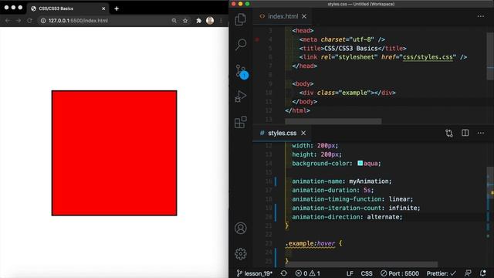Click the Port : 5500 Live Server button
This screenshot has width=494, height=278.
(x=400, y=273)
